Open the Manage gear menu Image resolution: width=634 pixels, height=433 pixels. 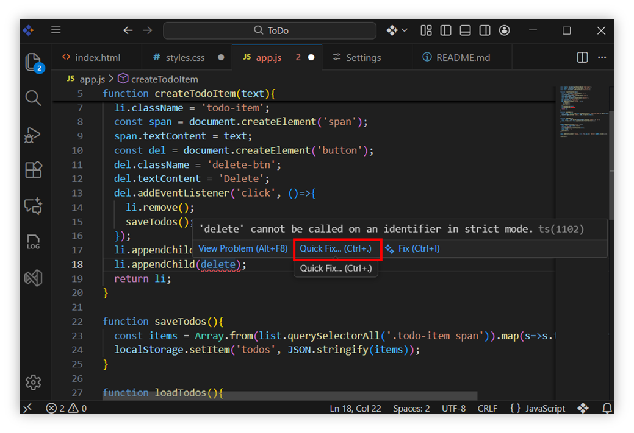tap(33, 382)
